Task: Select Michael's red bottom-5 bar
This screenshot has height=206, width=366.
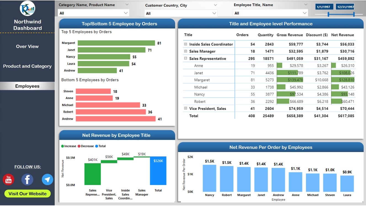Action: pos(108,105)
